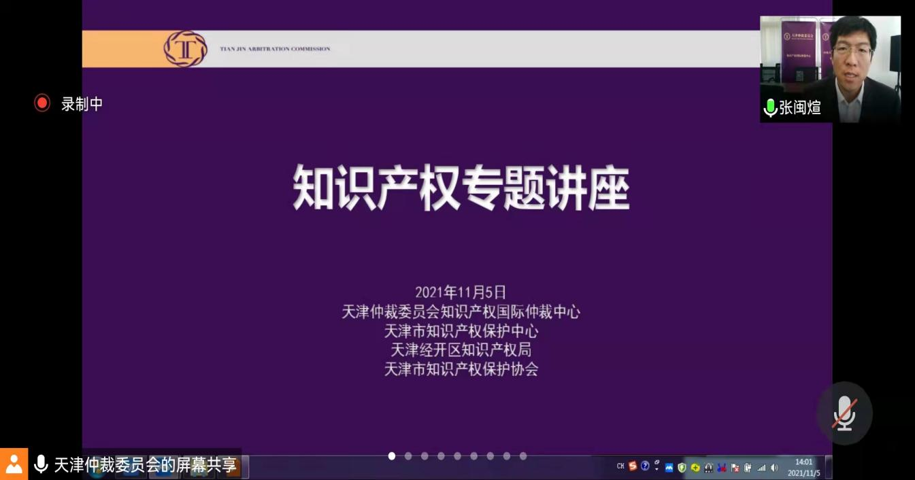Select the third page indicator dot
Image resolution: width=915 pixels, height=480 pixels.
pos(425,456)
